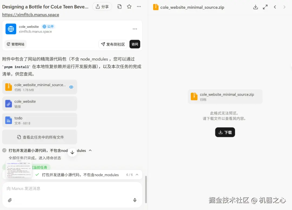Click 查看此任务中的所有文件 button

[40, 137]
